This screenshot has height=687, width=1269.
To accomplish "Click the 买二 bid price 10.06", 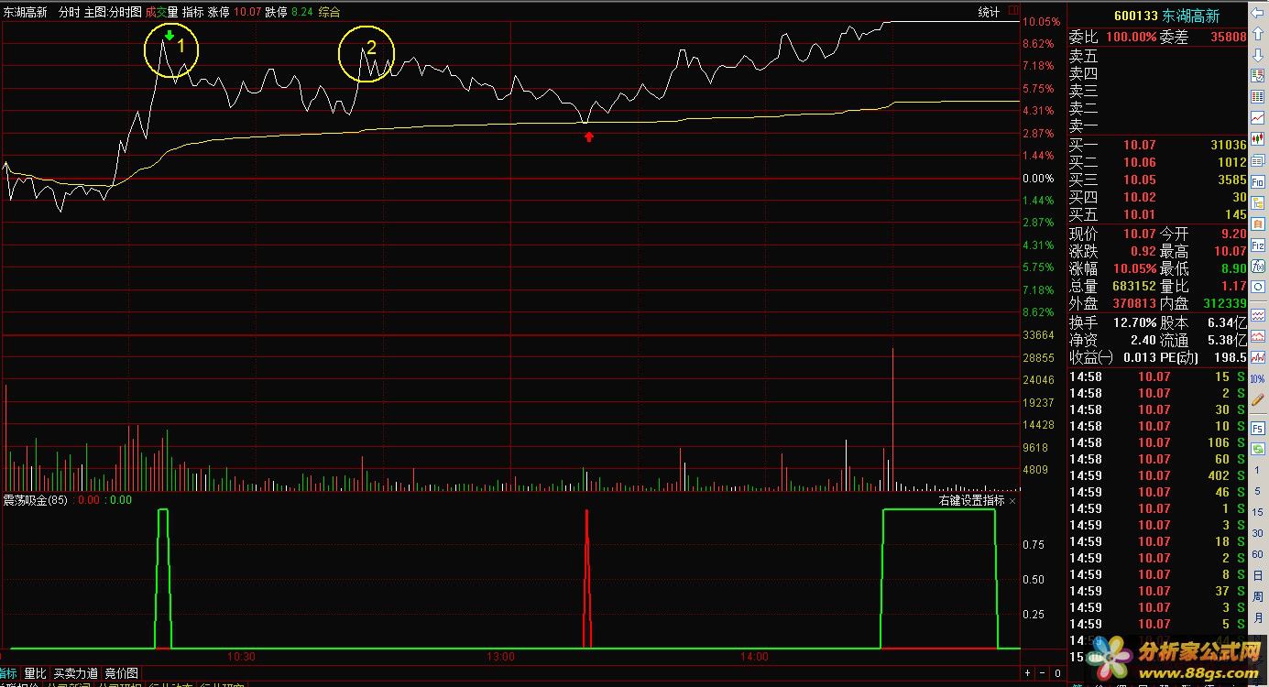I will coord(1142,162).
